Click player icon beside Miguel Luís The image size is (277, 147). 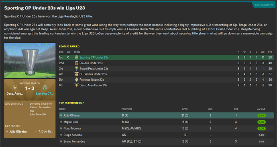61,122
